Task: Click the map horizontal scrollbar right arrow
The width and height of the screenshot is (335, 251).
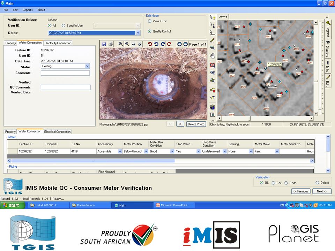Action: click(x=311, y=118)
